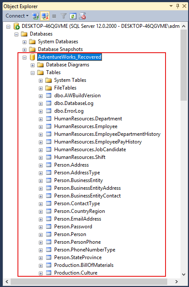The image size is (189, 287).
Task: Click the Person.ContactType table icon
Action: (x=49, y=203)
